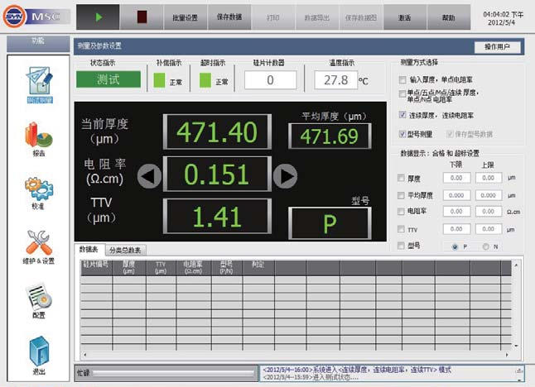Image resolution: width=535 pixels, height=387 pixels.
Task: Click right arrow beside resistivity value
Action: pyautogui.click(x=285, y=176)
